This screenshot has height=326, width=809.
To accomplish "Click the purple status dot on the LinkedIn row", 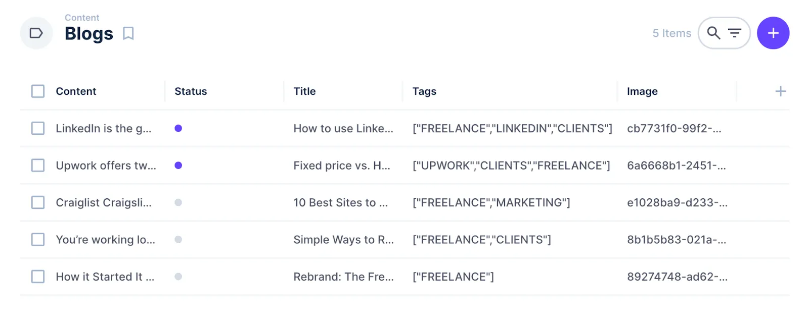I will [178, 128].
